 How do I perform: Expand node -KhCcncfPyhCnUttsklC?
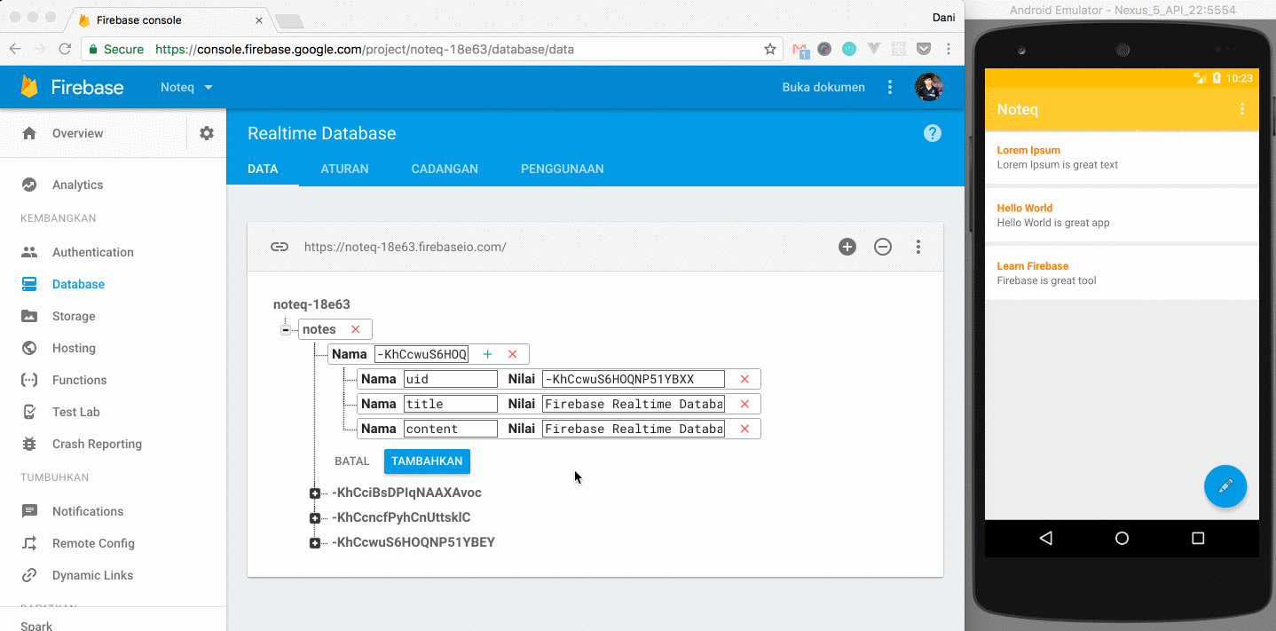[315, 517]
